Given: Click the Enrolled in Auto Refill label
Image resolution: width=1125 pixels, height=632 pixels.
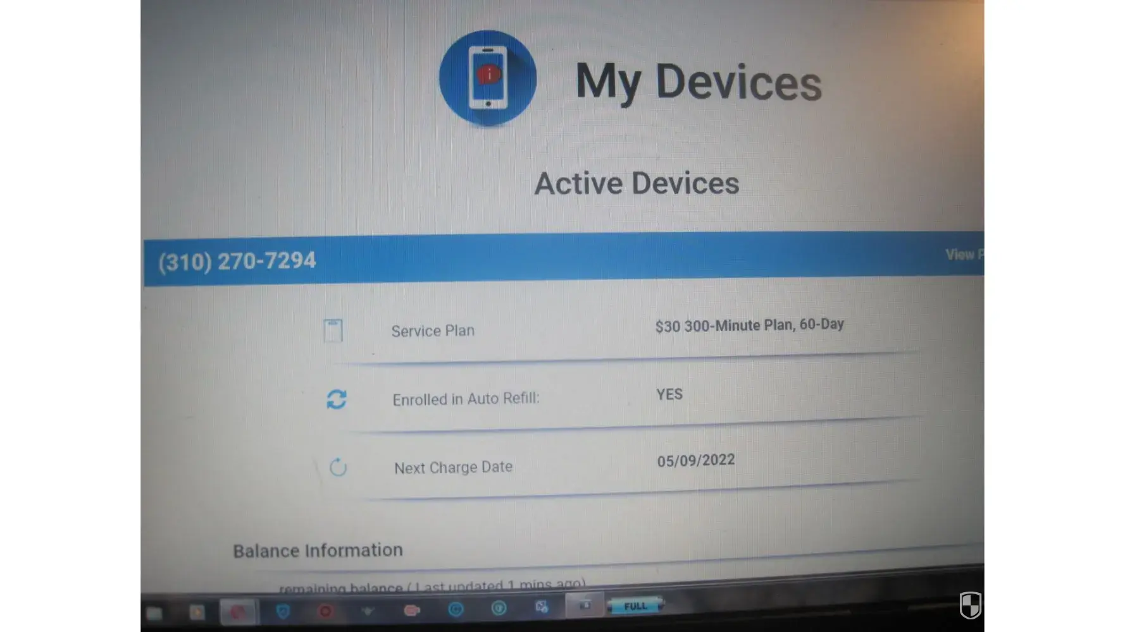Looking at the screenshot, I should click(466, 399).
